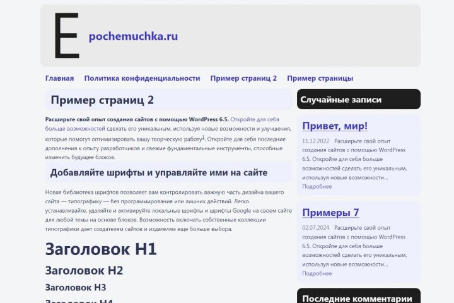Go to the Главная menu item

(59, 78)
